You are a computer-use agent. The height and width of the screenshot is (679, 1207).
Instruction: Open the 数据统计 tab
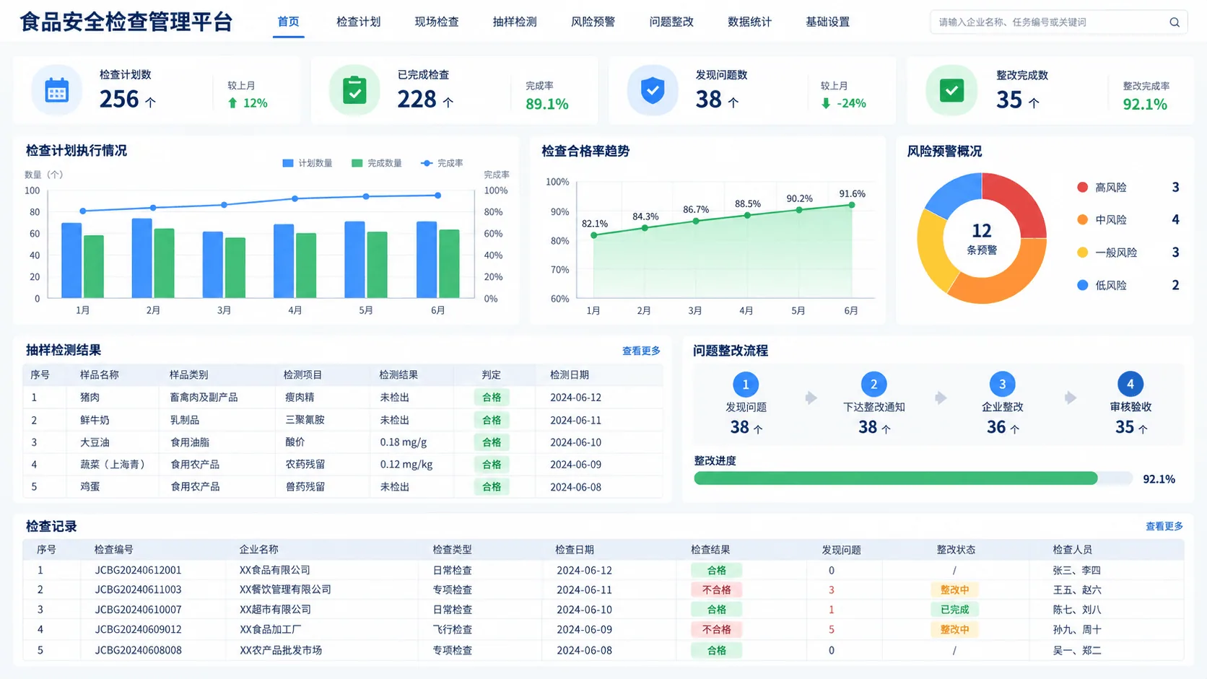coord(749,22)
